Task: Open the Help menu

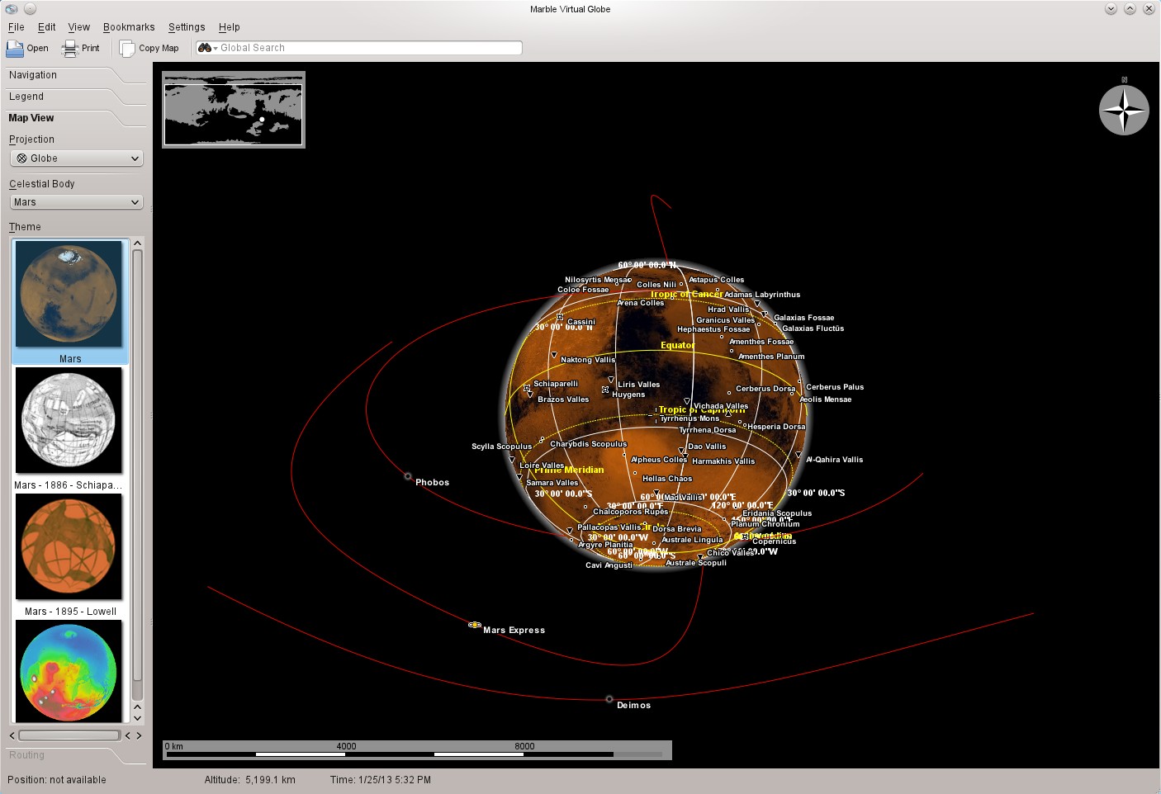Action: [x=230, y=27]
